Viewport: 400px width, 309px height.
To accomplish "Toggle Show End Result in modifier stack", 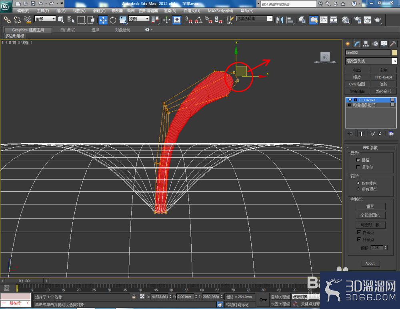I will click(x=361, y=133).
